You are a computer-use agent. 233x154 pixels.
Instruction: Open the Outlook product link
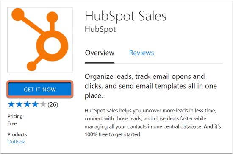(x=16, y=142)
